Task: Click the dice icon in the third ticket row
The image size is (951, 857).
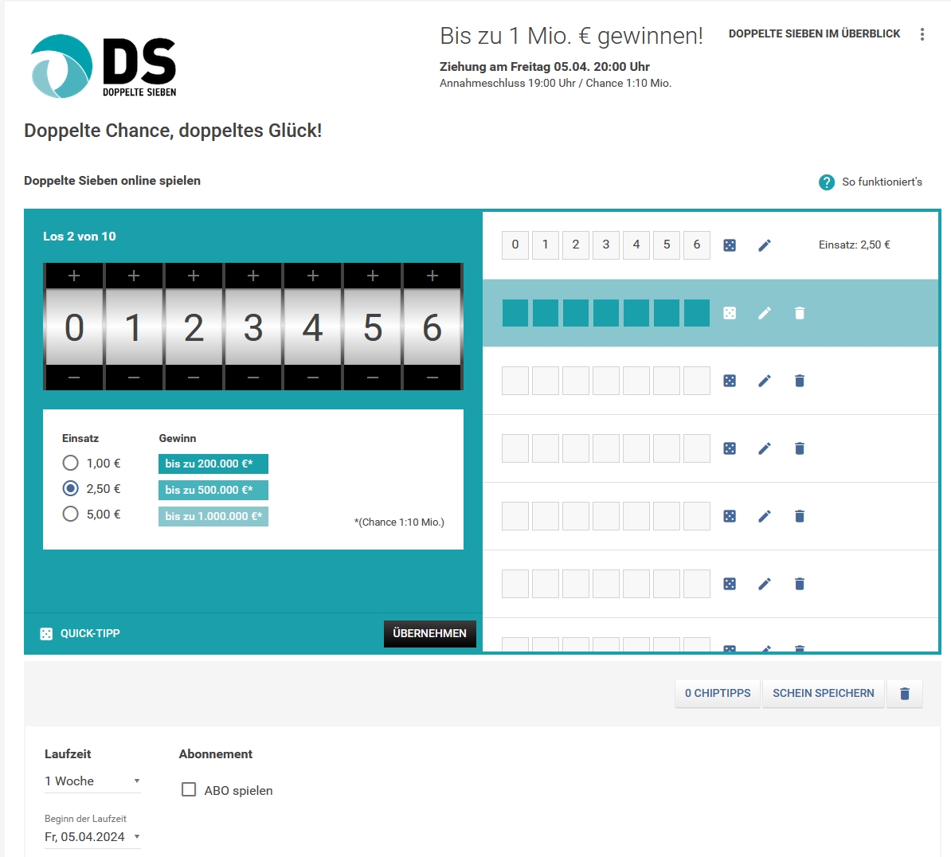Action: click(730, 381)
